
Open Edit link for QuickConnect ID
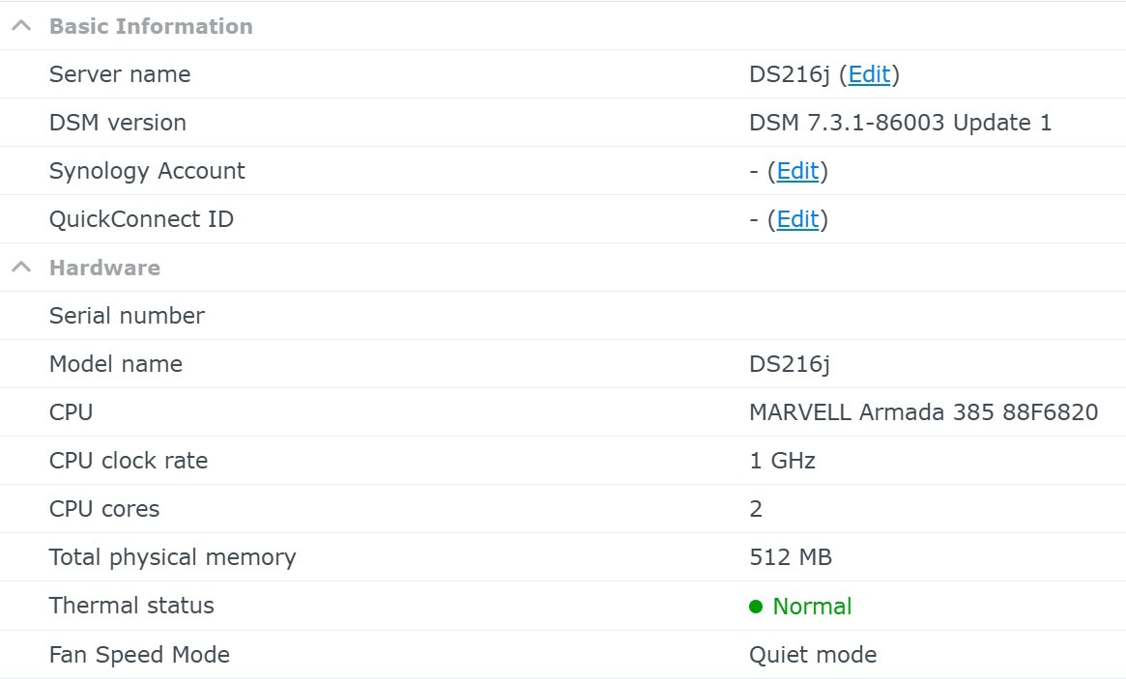(797, 219)
